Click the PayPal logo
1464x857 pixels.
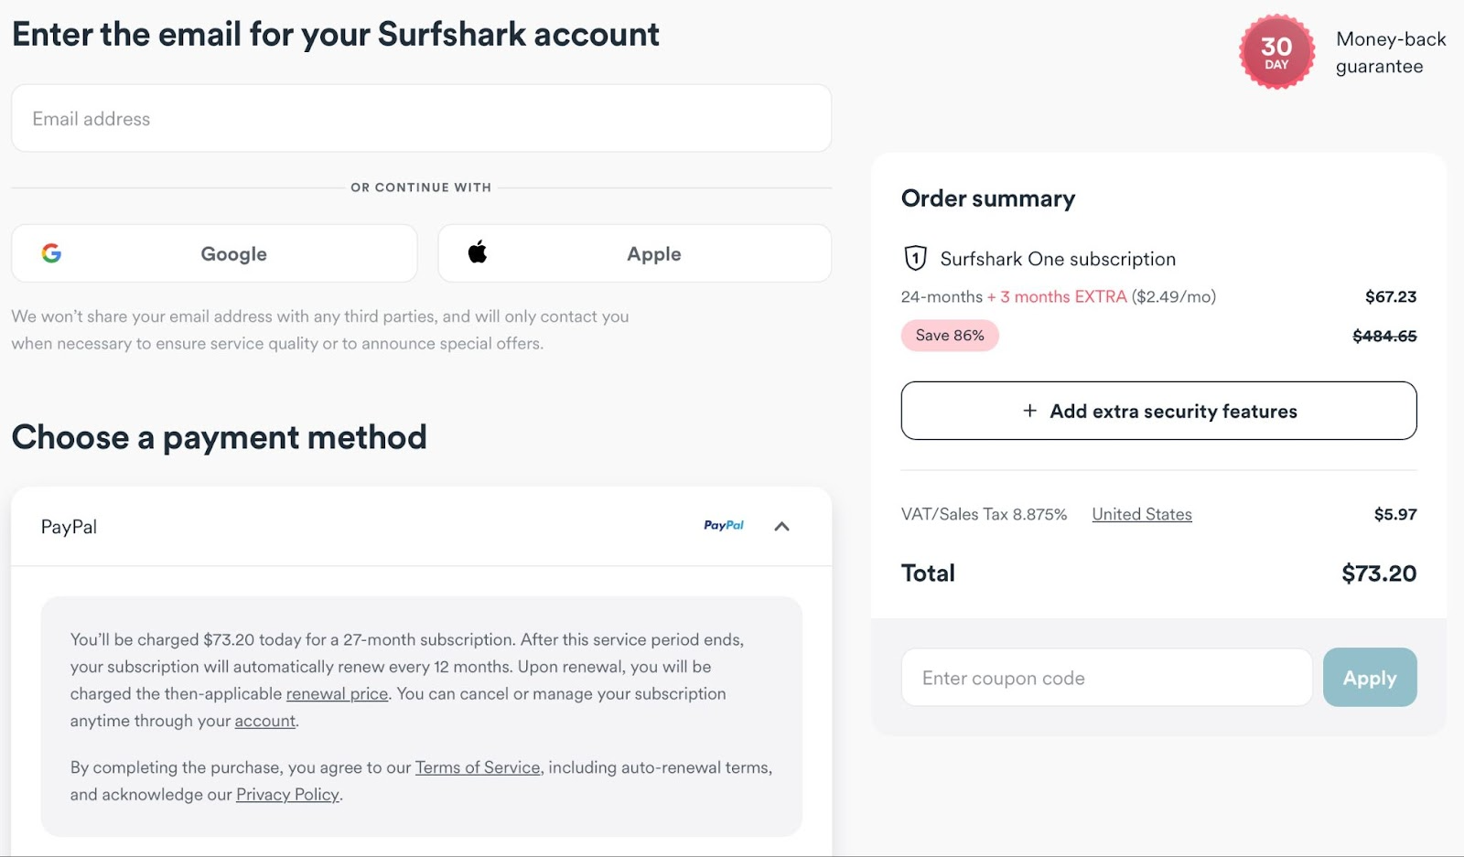coord(724,525)
